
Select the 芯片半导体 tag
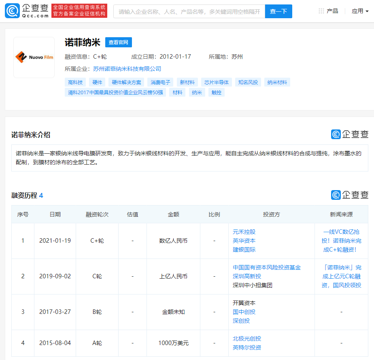216,82
